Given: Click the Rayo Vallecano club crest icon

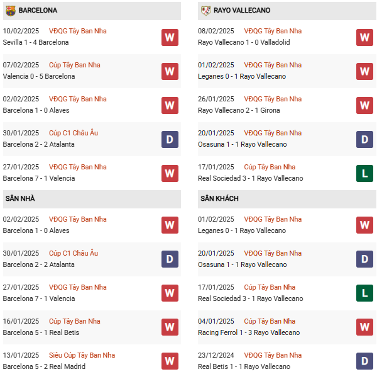Looking at the screenshot, I should coord(205,10).
